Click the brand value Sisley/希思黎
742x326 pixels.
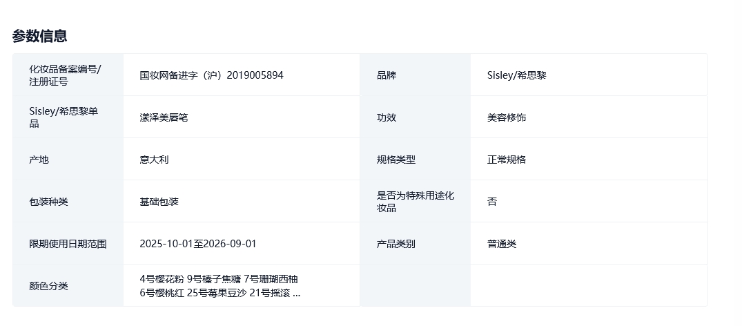tap(516, 75)
